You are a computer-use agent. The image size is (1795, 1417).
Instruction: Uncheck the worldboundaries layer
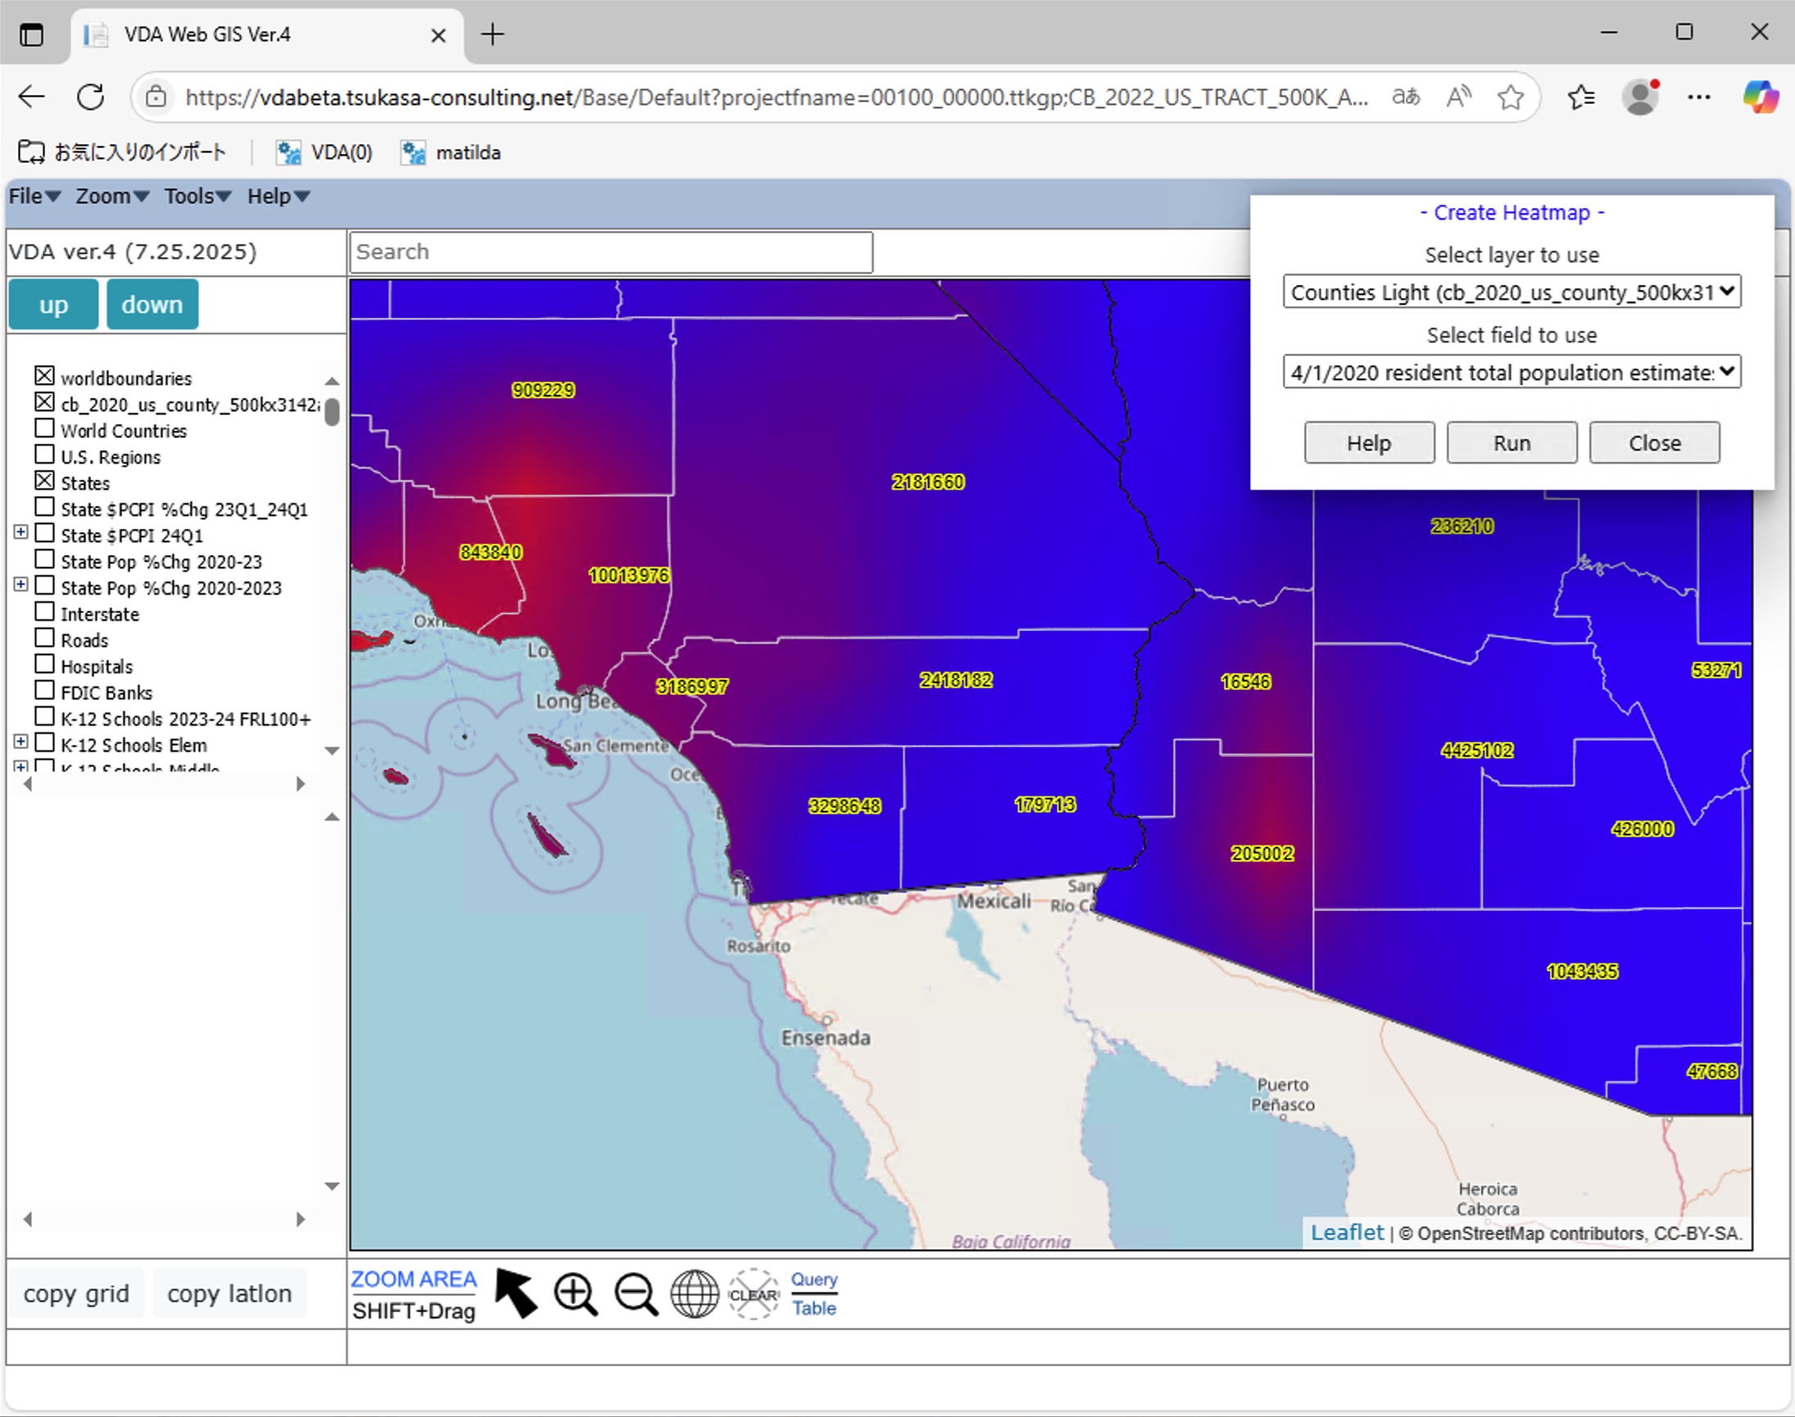[x=45, y=376]
